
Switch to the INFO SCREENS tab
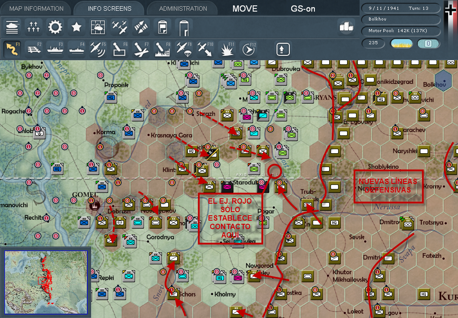(110, 8)
